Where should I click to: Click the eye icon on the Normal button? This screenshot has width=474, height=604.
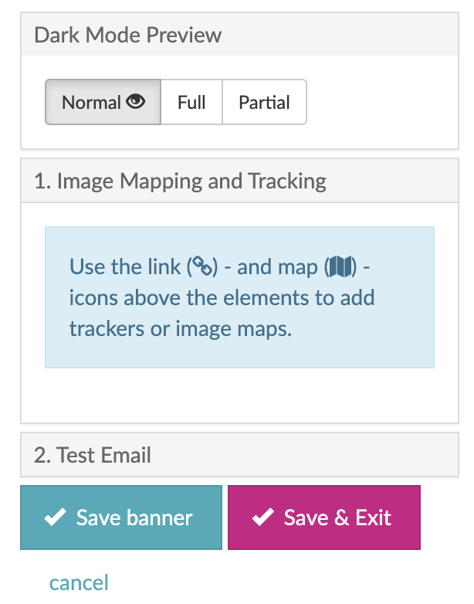135,102
